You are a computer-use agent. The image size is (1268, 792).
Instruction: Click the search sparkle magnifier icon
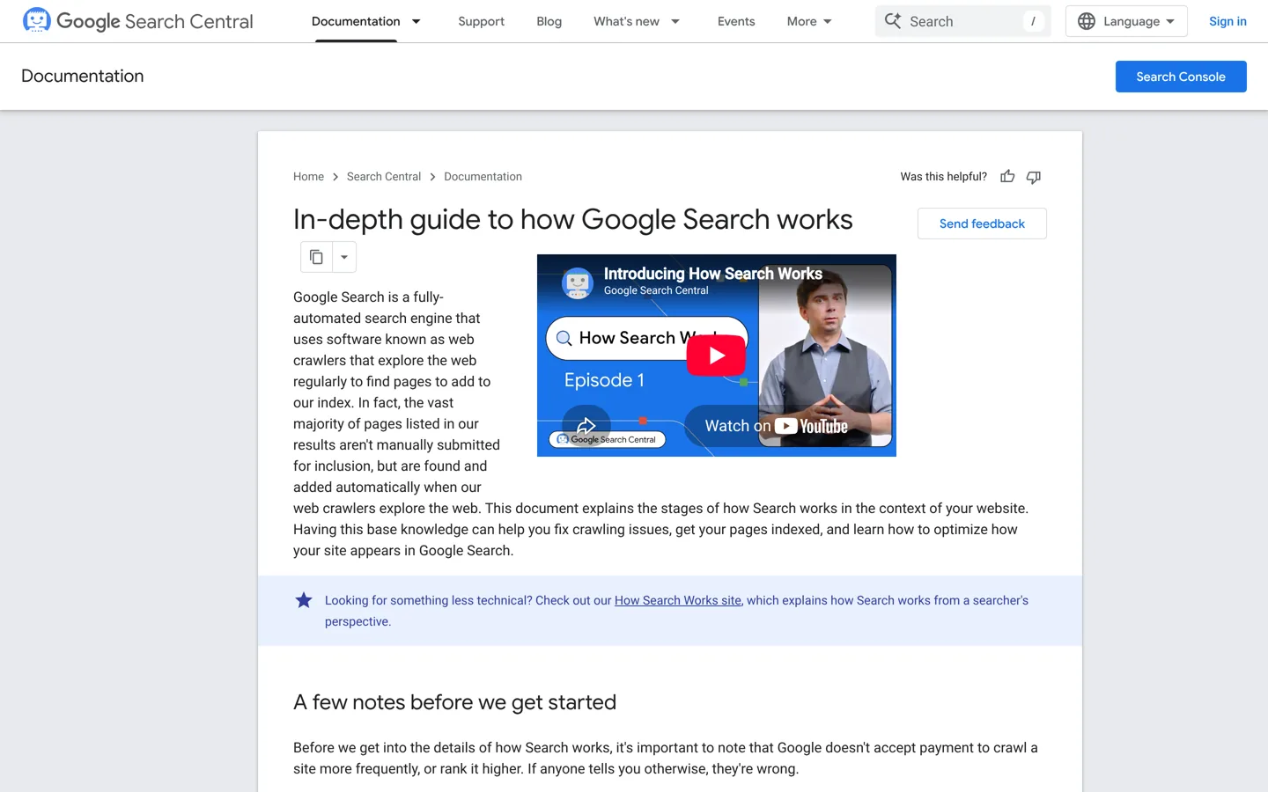point(893,21)
